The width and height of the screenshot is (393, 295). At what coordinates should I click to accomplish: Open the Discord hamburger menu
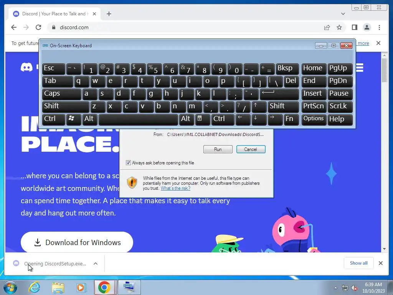(x=360, y=68)
